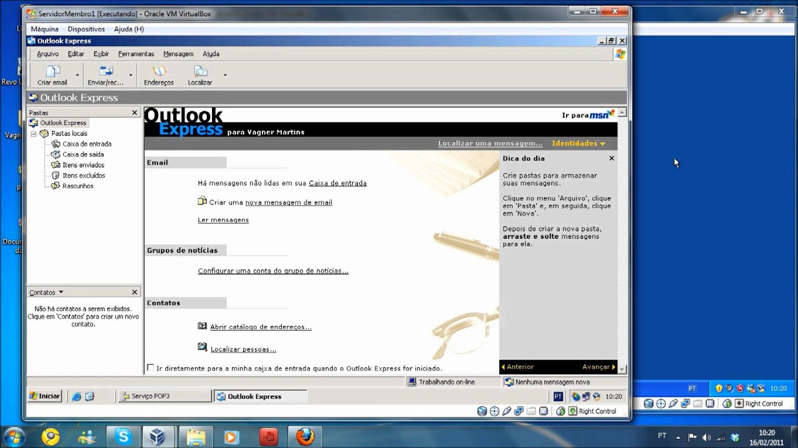The width and height of the screenshot is (798, 448).
Task: Click the Criar email toolbar icon
Action: (x=53, y=75)
